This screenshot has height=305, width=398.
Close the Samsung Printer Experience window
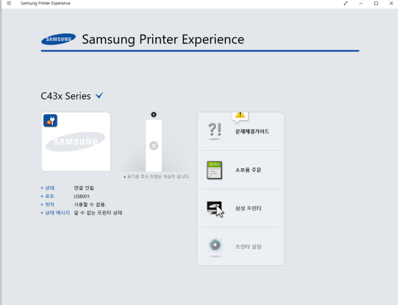click(x=391, y=3)
